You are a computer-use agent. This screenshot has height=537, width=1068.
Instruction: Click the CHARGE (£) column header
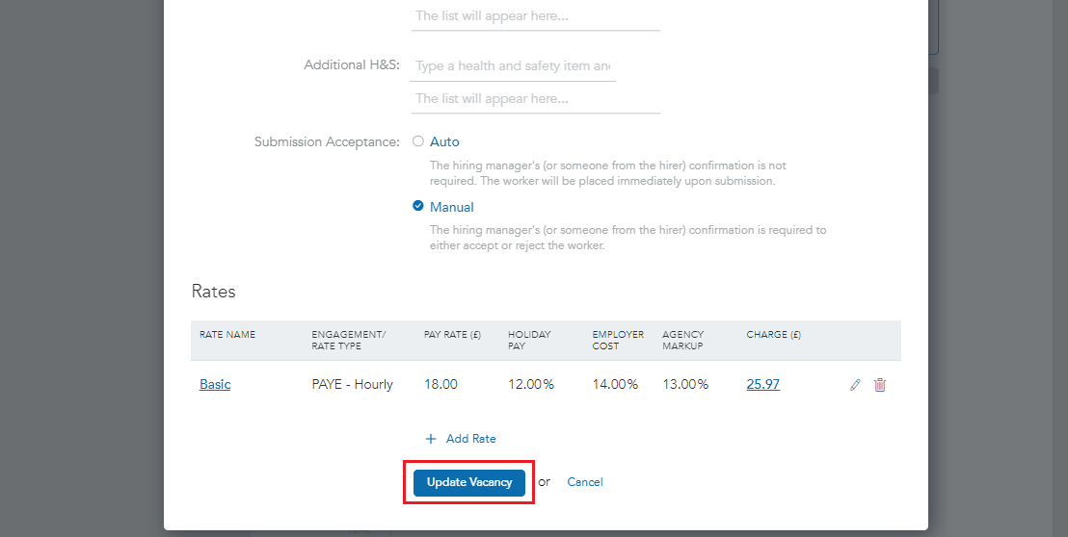[774, 335]
